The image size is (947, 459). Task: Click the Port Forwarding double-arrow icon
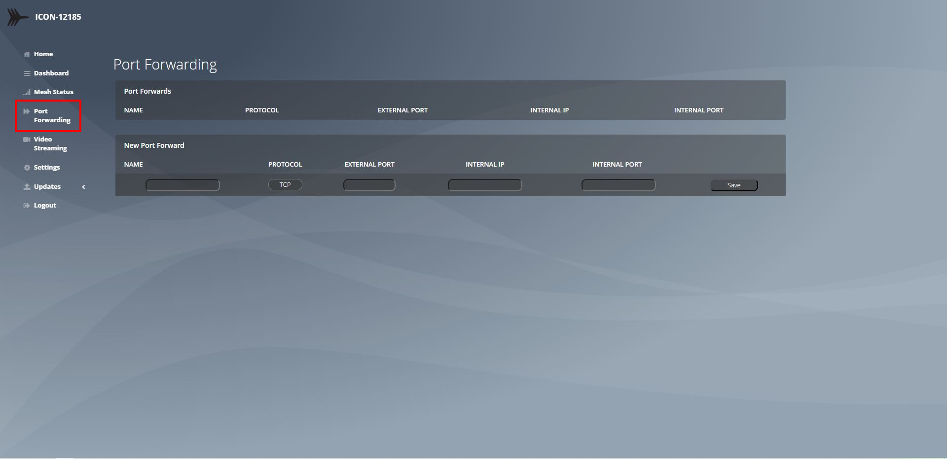click(27, 111)
